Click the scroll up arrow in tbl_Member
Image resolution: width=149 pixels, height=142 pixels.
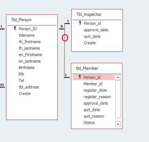pyautogui.click(x=118, y=78)
